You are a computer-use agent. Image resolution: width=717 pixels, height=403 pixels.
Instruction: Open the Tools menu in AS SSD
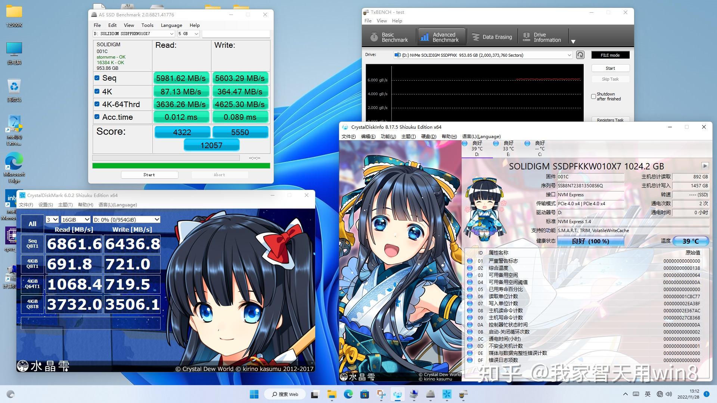pos(147,25)
